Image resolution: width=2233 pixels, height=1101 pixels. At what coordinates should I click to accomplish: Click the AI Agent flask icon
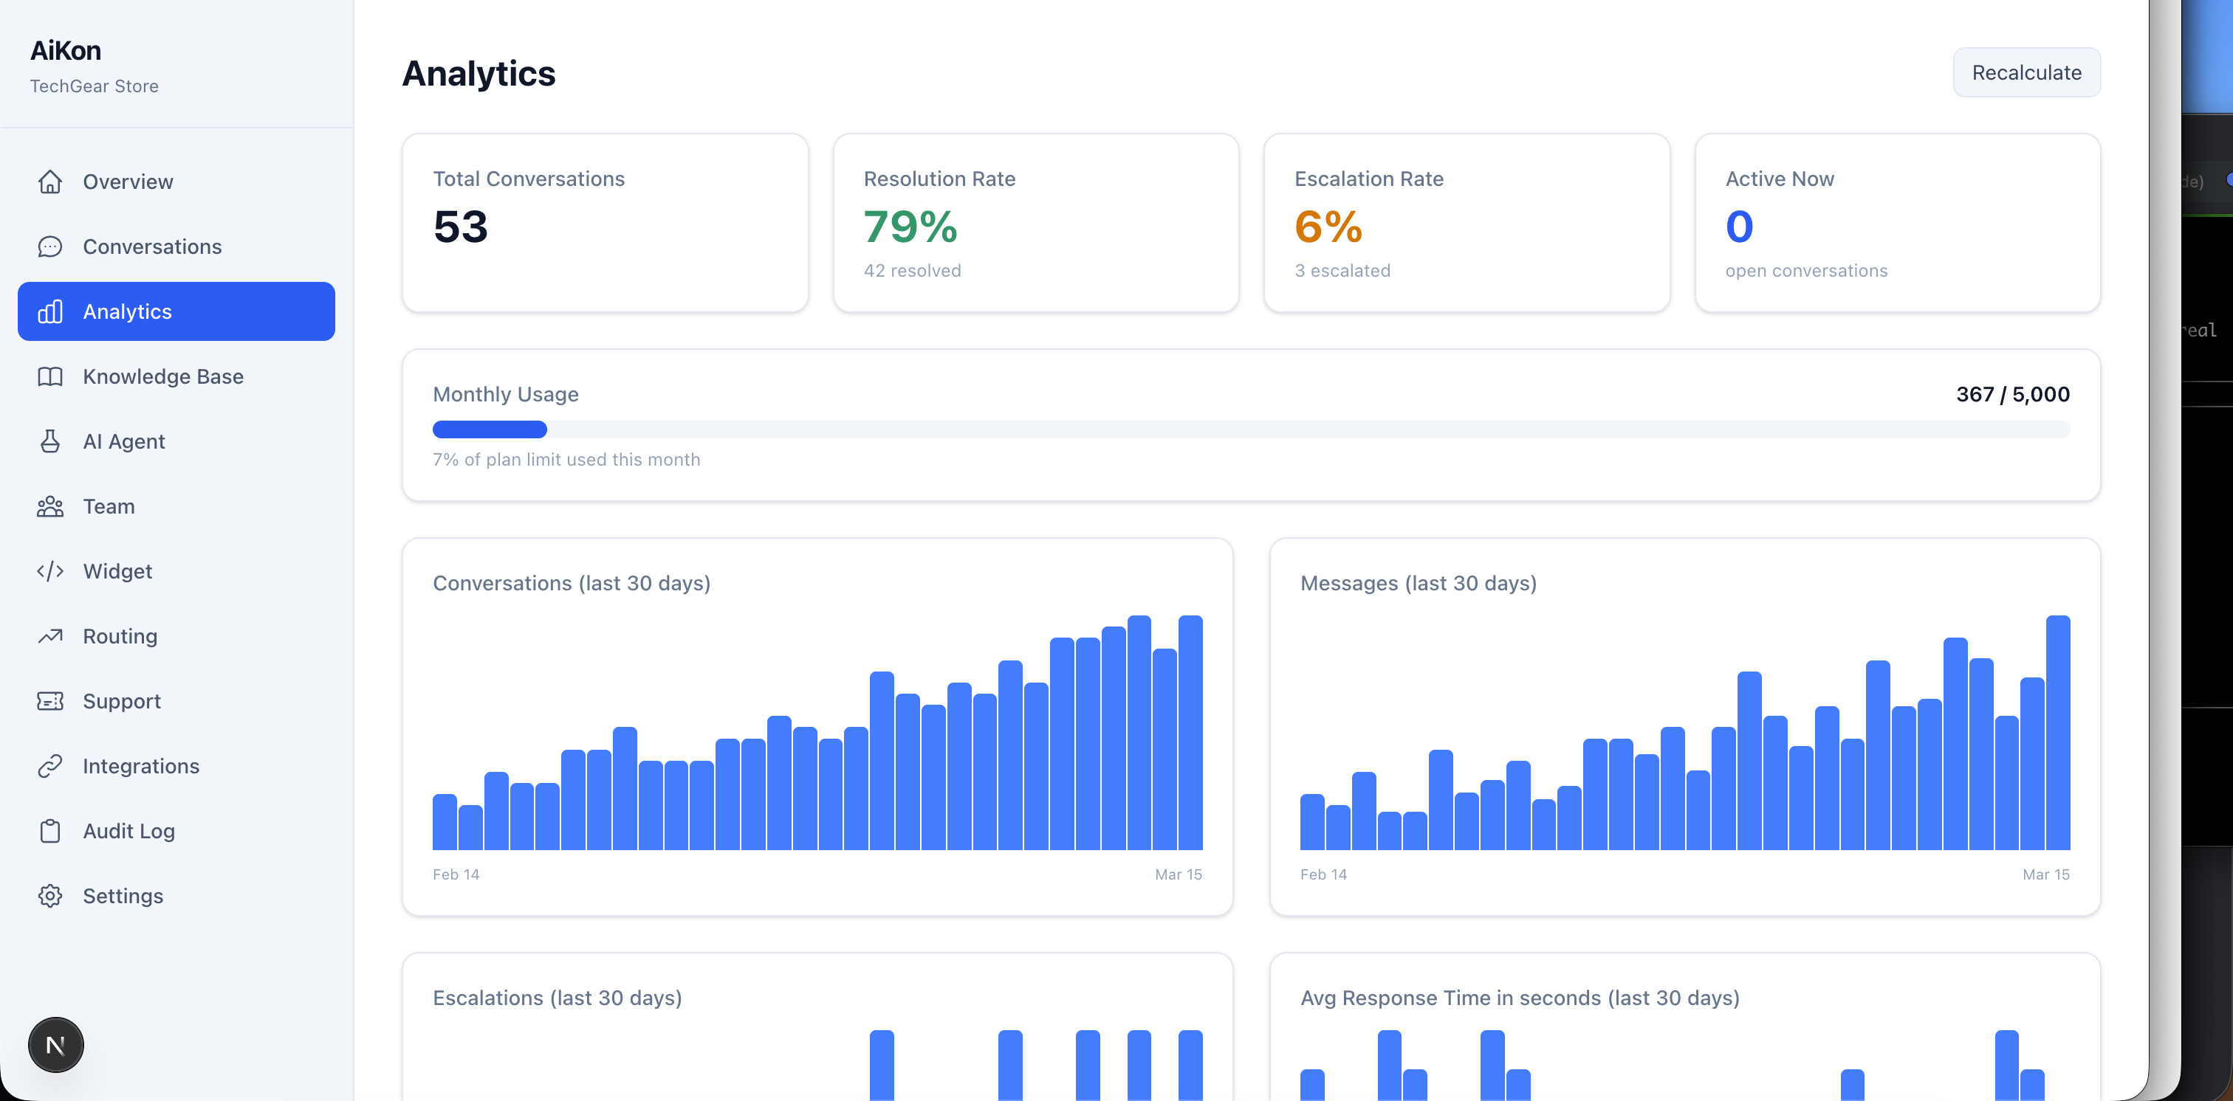(50, 441)
